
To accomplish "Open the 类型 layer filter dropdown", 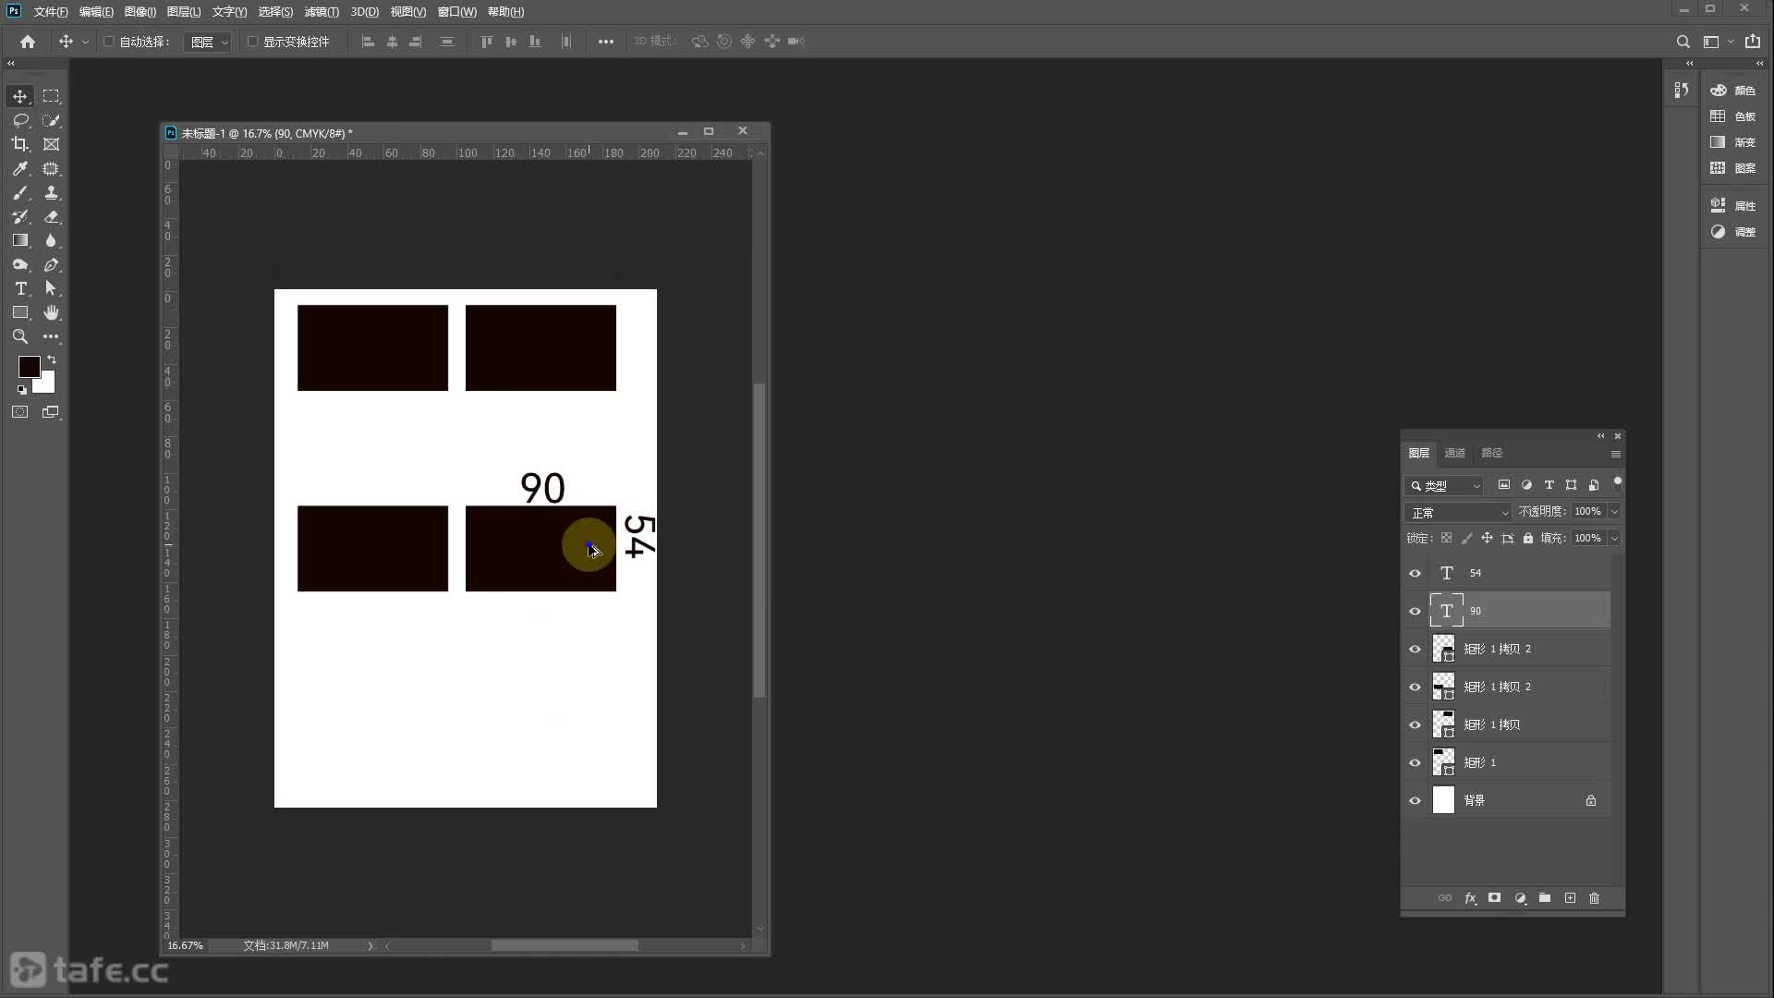I will pyautogui.click(x=1445, y=485).
